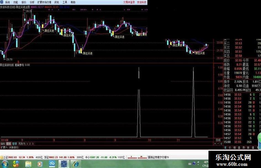
Task: Open the colorful pinwheel browser taskbar icon
Action: coord(16,164)
